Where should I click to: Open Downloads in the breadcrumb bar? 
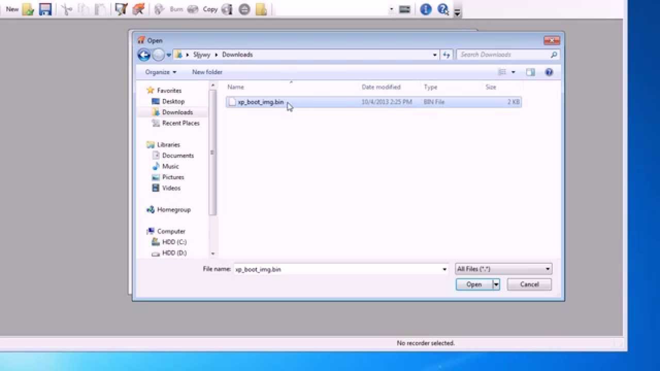pos(237,54)
